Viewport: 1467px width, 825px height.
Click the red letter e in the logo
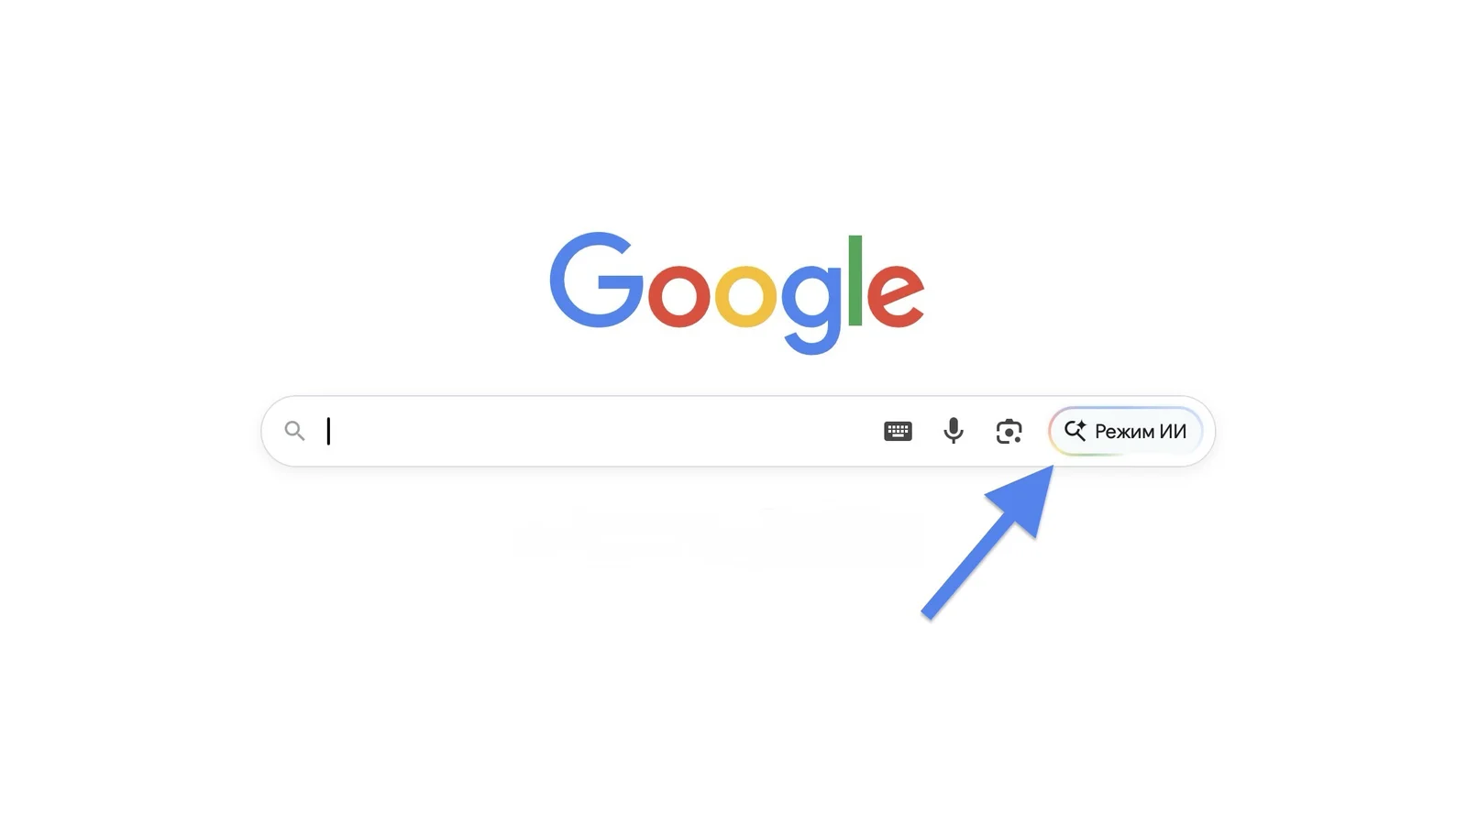895,295
